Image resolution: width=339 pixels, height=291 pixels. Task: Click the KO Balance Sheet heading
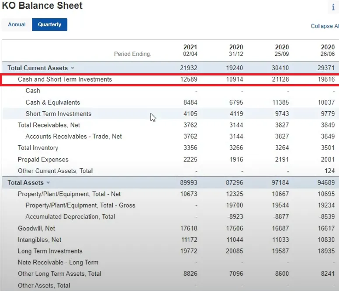click(x=42, y=5)
